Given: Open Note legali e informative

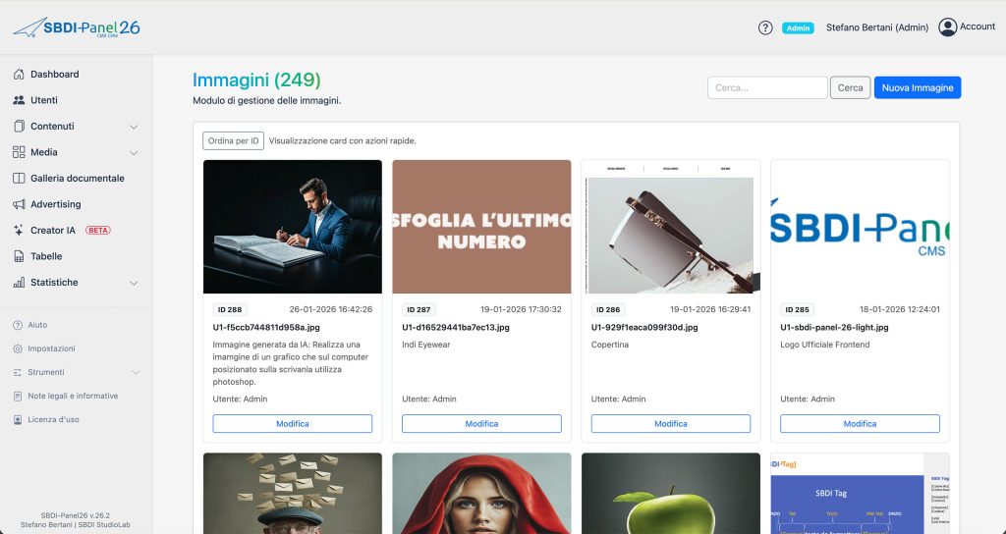Looking at the screenshot, I should click(x=73, y=397).
